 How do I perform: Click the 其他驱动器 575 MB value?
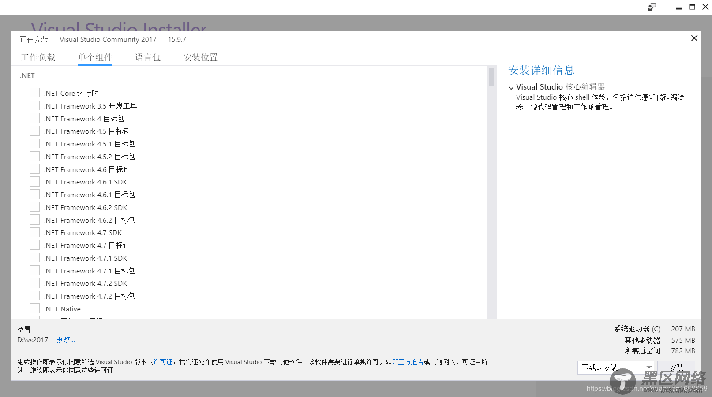click(x=683, y=341)
